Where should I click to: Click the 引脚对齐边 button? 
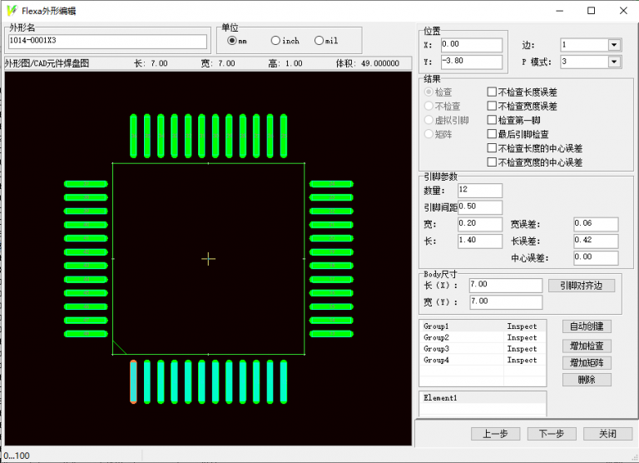(x=581, y=286)
